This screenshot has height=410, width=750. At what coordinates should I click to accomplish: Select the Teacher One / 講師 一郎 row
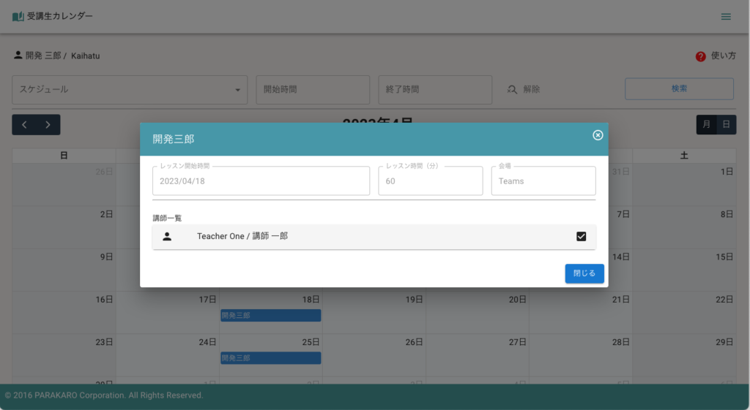coord(366,237)
